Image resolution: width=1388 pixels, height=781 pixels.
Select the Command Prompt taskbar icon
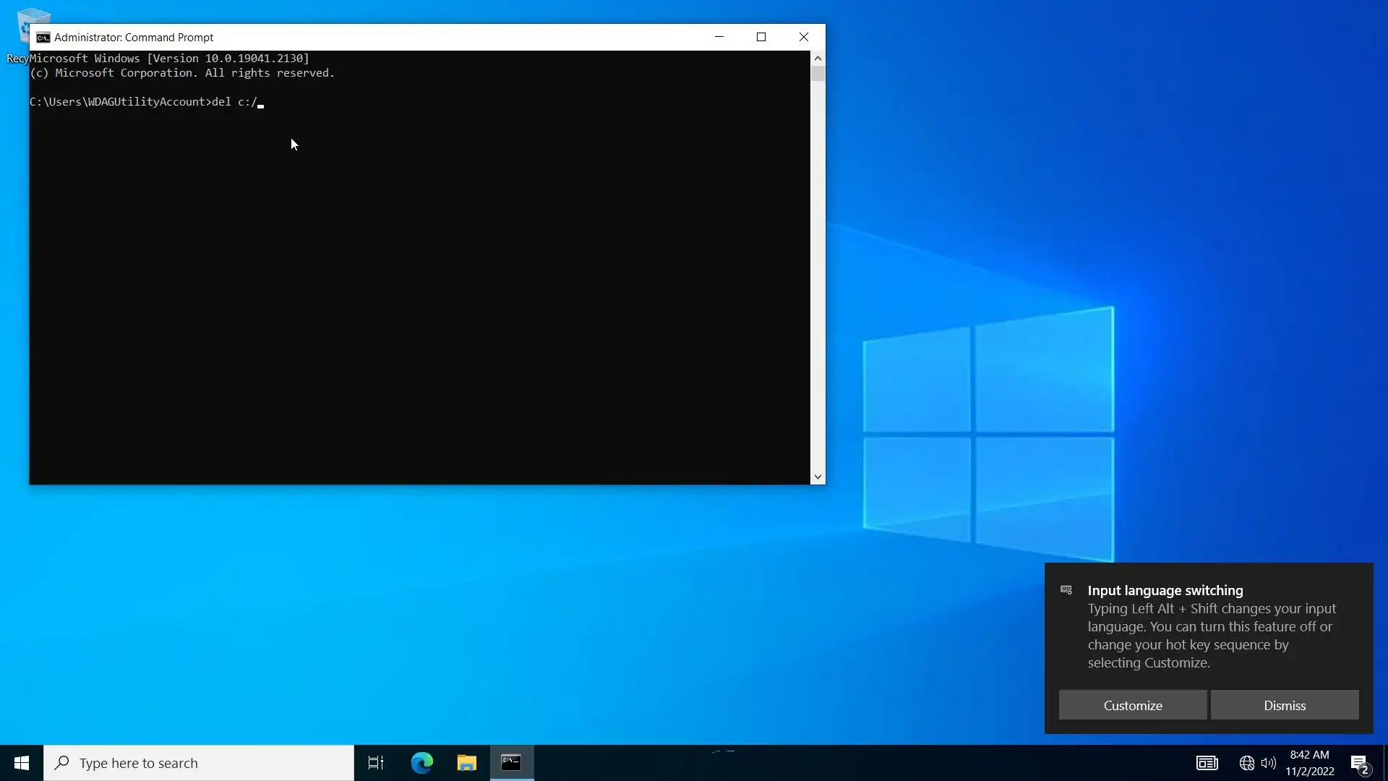512,763
